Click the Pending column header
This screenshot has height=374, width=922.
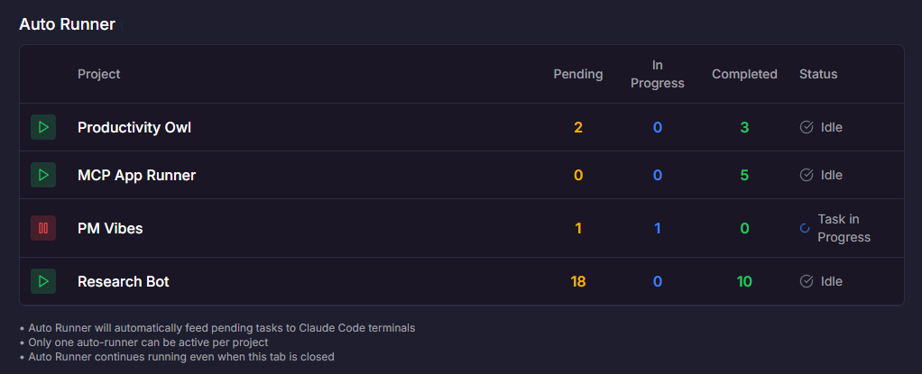click(x=578, y=74)
